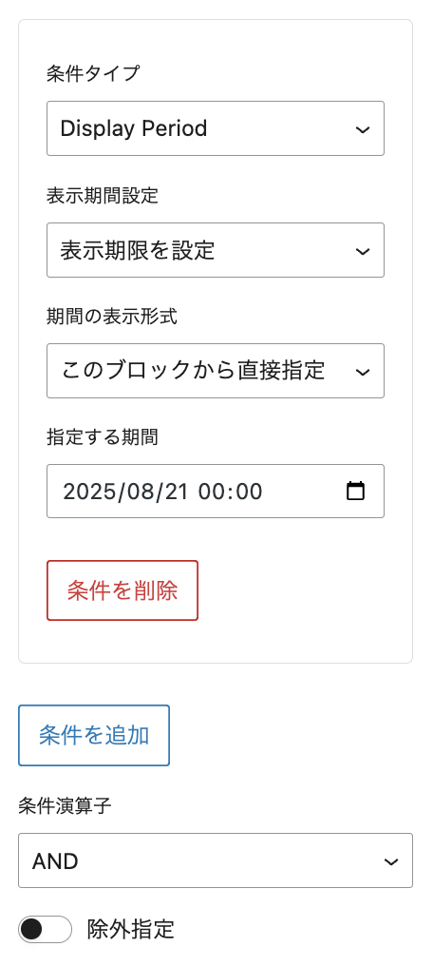
Task: Click the blue 条件を追加 button
Action: [x=94, y=736]
